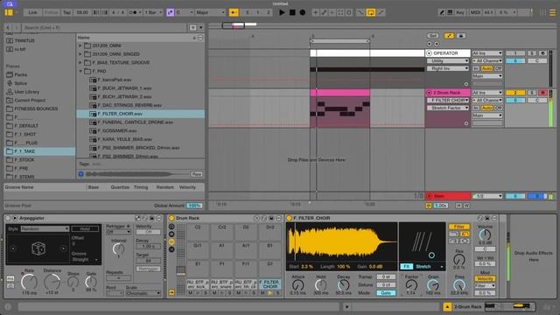Open the Major scale name dropdown
The width and height of the screenshot is (560, 315).
[210, 12]
